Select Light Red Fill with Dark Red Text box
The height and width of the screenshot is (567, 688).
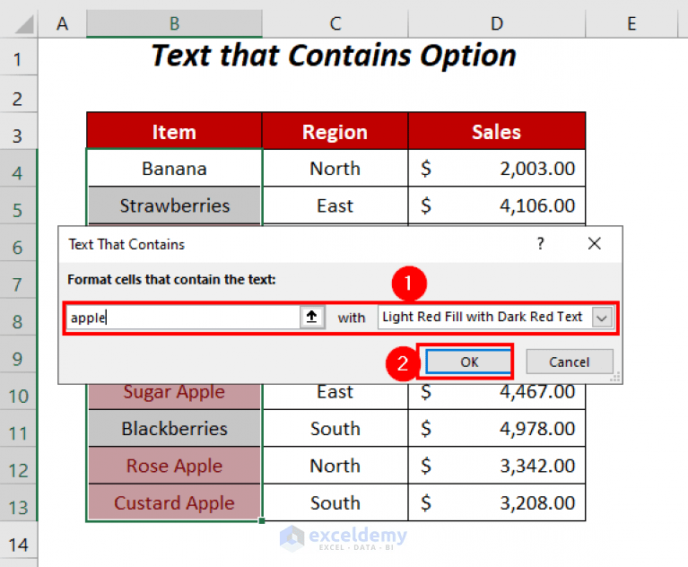(x=495, y=318)
